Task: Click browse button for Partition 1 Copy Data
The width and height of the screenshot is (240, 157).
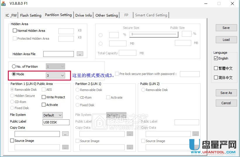Action: [x=65, y=134]
